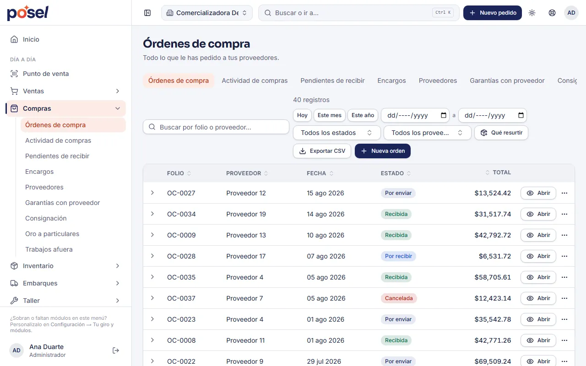Expand the row for order OC-0027
The width and height of the screenshot is (586, 366).
pos(152,193)
